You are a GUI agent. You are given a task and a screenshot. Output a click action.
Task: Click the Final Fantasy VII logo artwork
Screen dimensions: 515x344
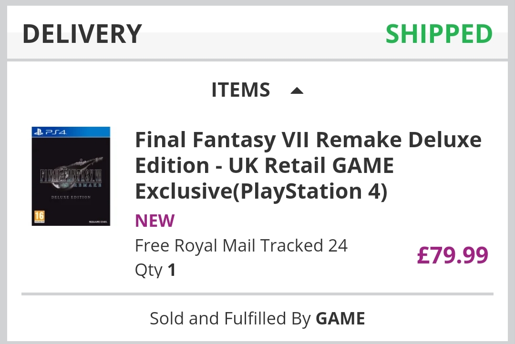tap(71, 176)
